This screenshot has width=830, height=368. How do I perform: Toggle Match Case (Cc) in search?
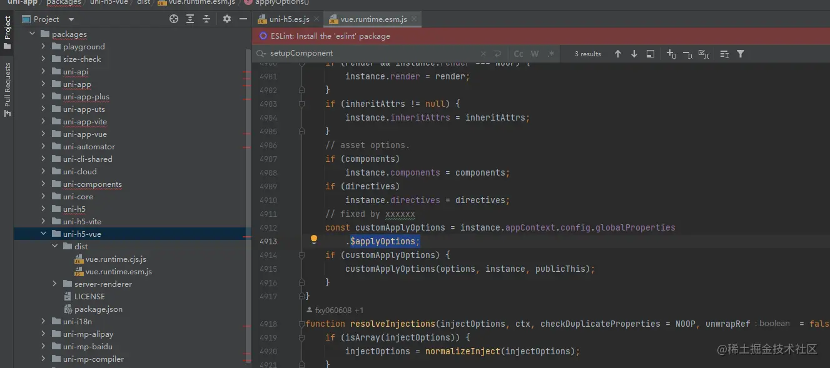tap(519, 54)
